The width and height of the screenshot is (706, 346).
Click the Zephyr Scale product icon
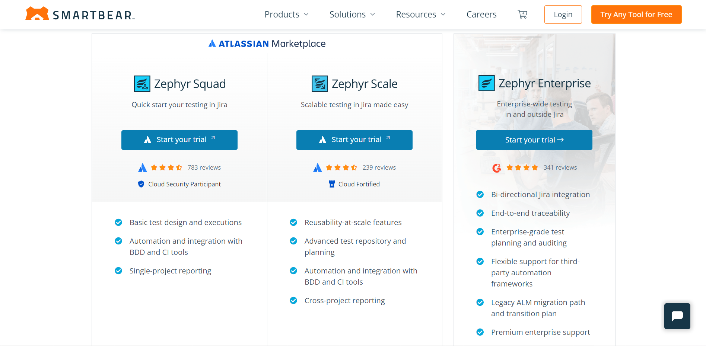[320, 84]
